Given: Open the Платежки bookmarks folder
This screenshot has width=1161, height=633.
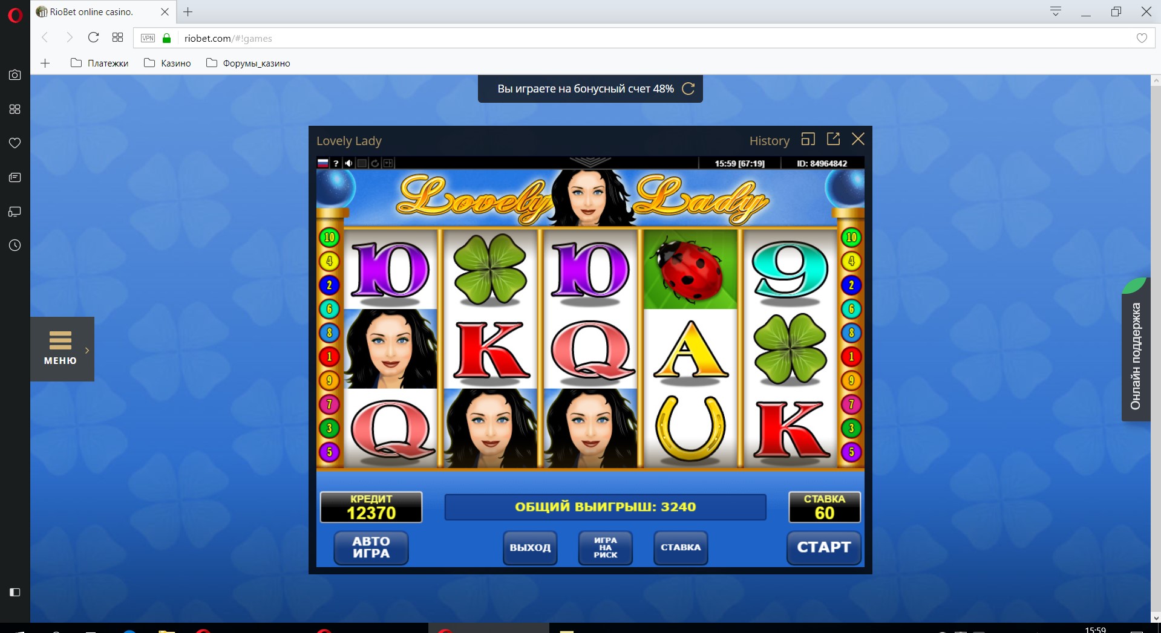Looking at the screenshot, I should point(100,63).
